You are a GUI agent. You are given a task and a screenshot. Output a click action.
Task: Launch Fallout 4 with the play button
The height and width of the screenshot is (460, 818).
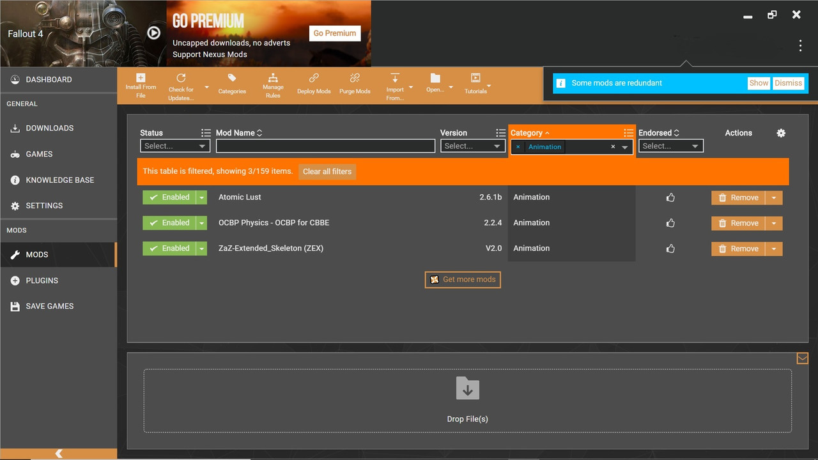[x=154, y=33]
